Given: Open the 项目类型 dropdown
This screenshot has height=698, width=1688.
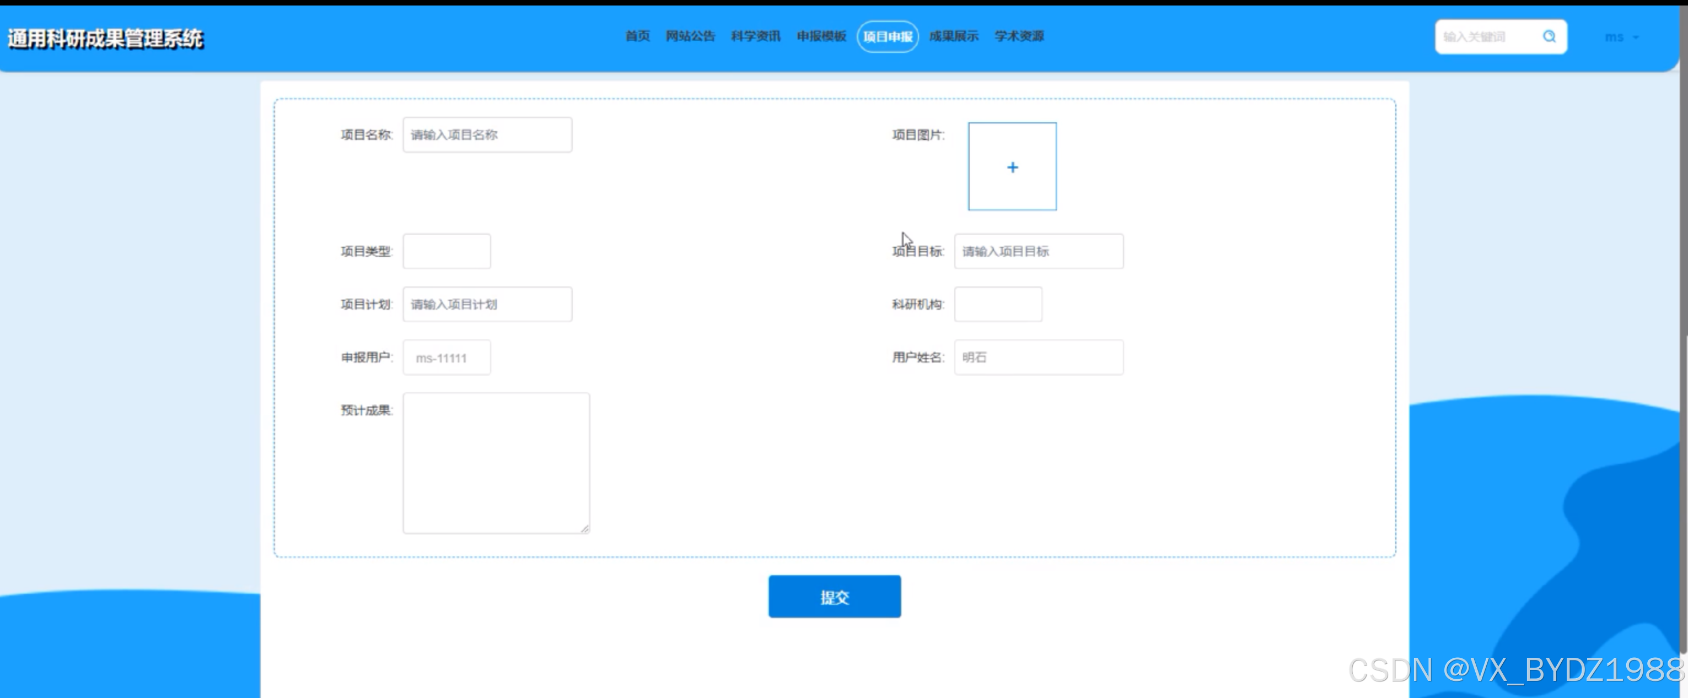Looking at the screenshot, I should tap(446, 251).
